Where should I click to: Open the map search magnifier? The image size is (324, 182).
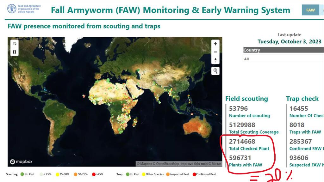point(215,71)
